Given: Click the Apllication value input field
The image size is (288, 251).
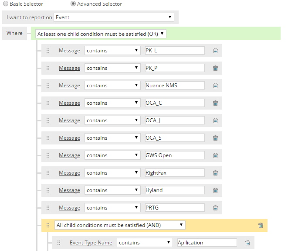Looking at the screenshot, I should [x=207, y=243].
